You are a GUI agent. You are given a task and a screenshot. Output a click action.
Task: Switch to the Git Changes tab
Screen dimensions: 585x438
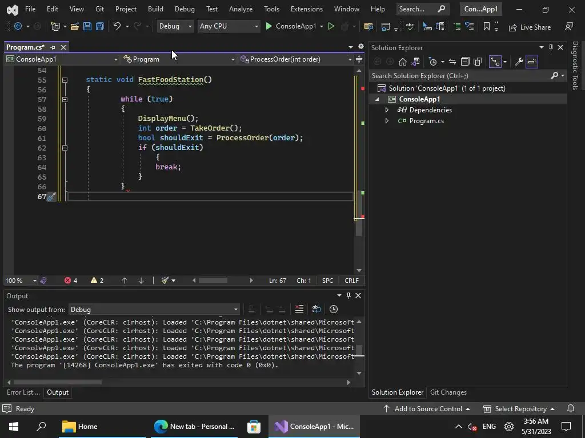[448, 392]
